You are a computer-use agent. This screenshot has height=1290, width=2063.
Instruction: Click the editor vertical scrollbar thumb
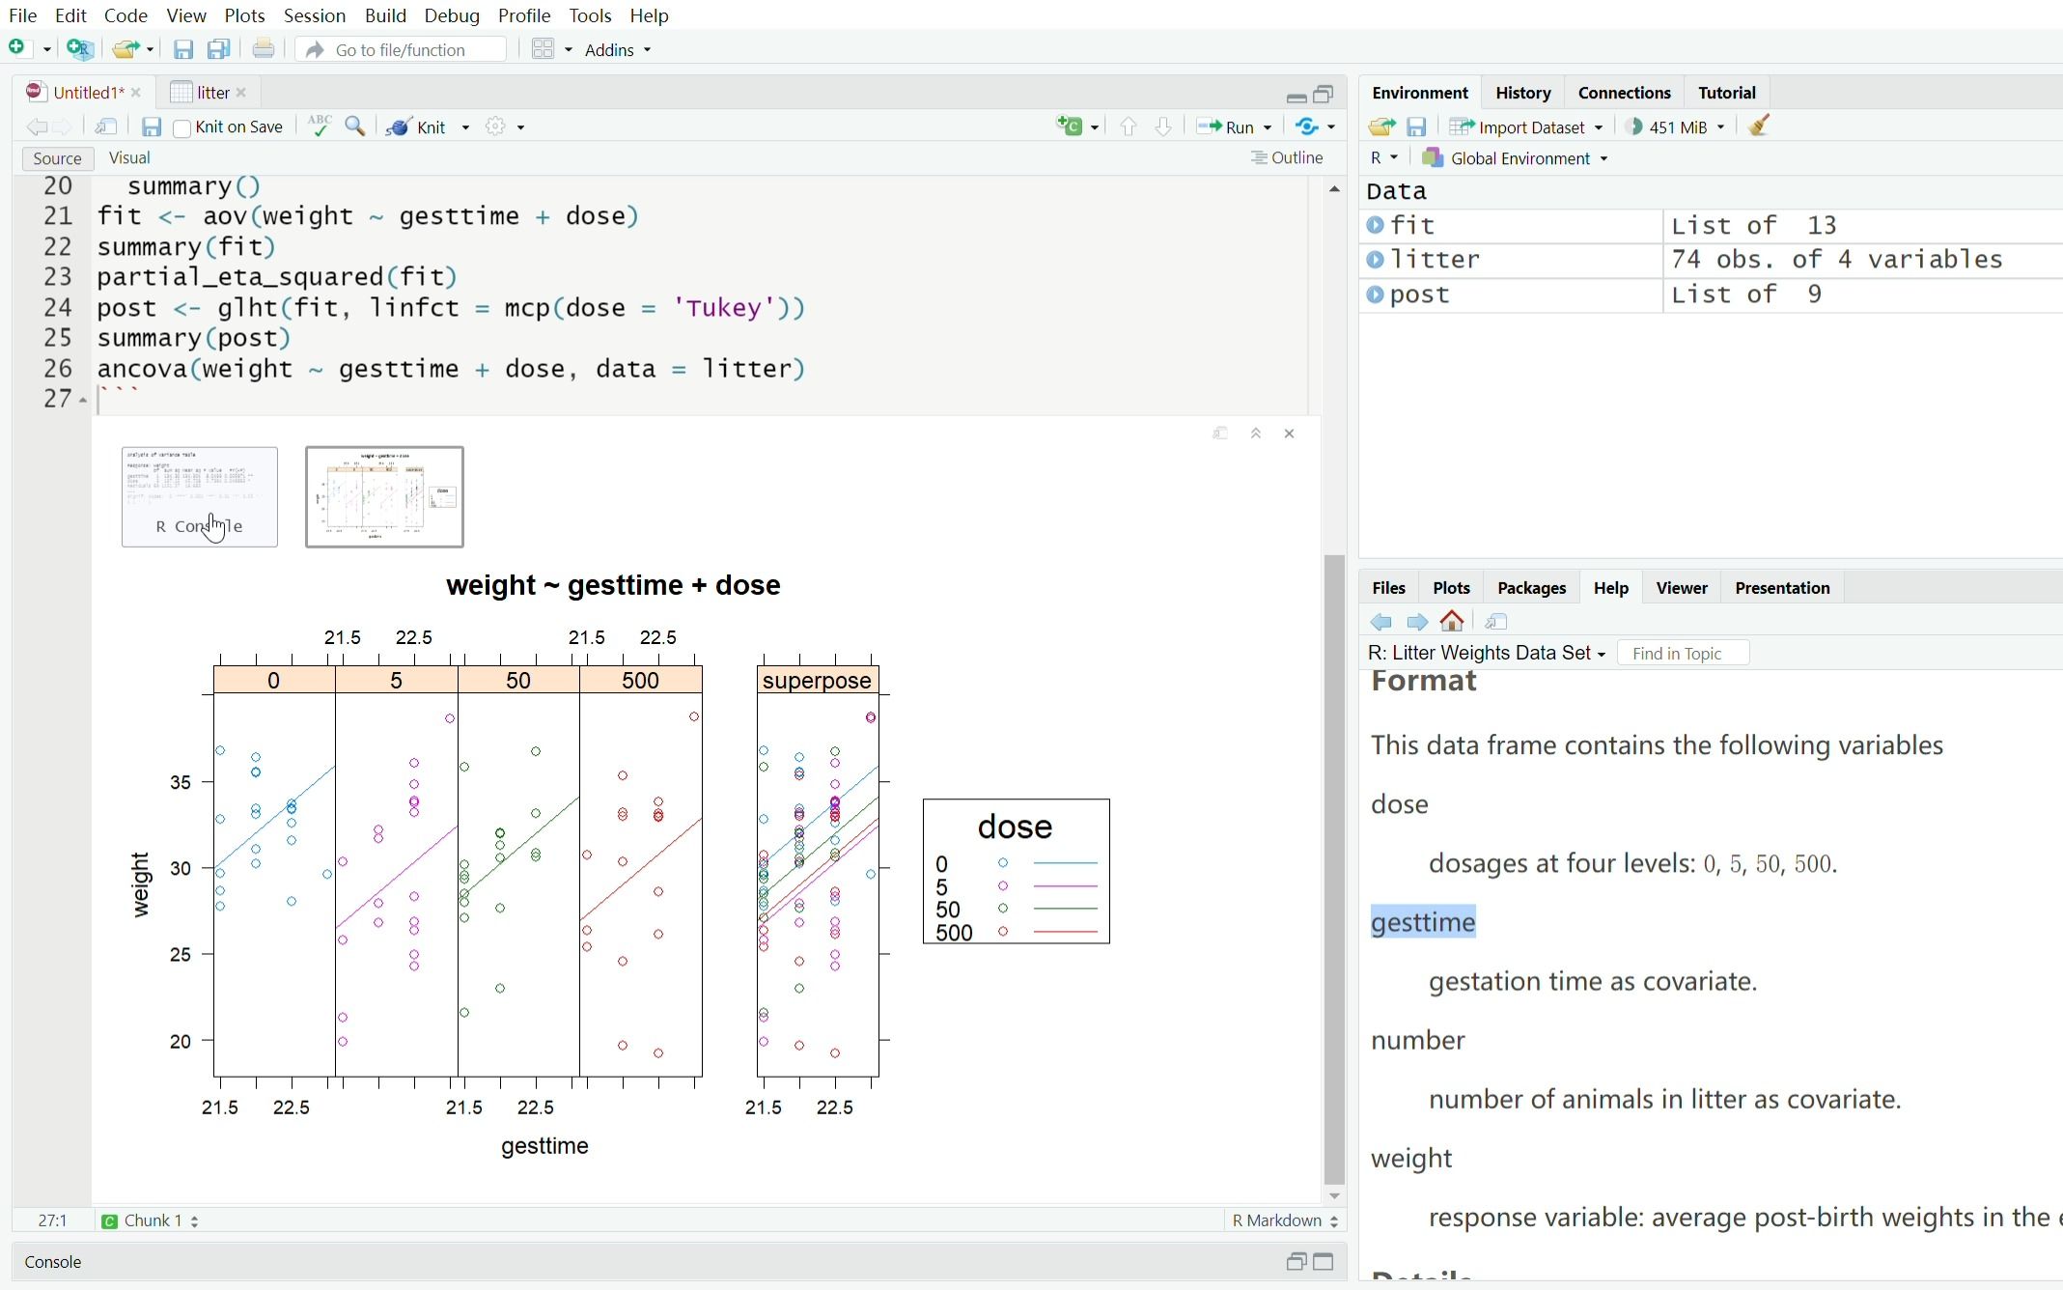[1334, 869]
